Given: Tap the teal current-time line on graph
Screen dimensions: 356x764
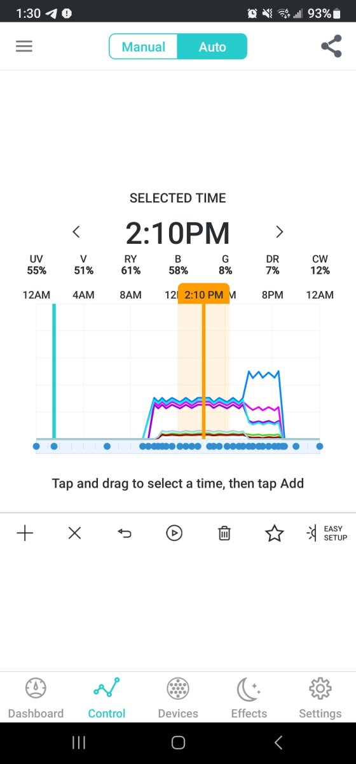Looking at the screenshot, I should (54, 371).
